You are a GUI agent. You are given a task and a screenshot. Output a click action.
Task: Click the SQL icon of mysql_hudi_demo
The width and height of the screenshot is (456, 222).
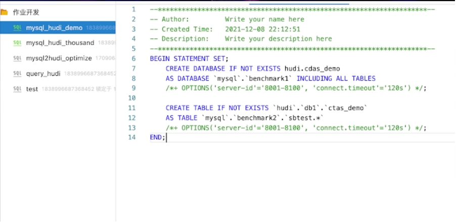tap(18, 28)
